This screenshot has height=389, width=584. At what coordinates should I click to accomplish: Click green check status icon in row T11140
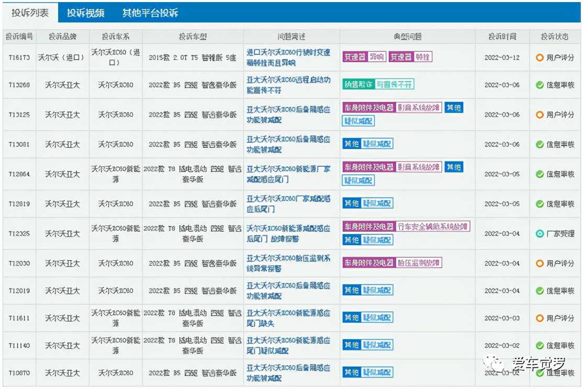[540, 346]
